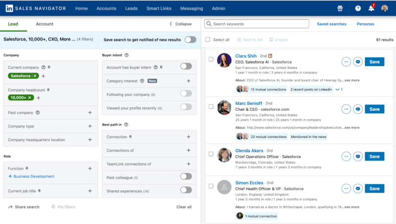Click the pin icon beside Function

(27, 168)
